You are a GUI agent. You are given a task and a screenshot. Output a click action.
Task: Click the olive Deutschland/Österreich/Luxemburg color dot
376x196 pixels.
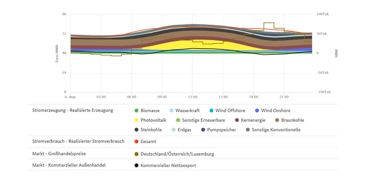point(136,154)
